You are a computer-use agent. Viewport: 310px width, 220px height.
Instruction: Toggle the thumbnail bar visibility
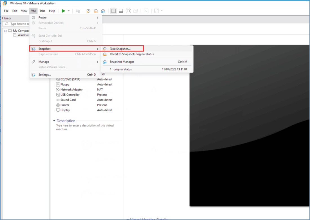121,11
